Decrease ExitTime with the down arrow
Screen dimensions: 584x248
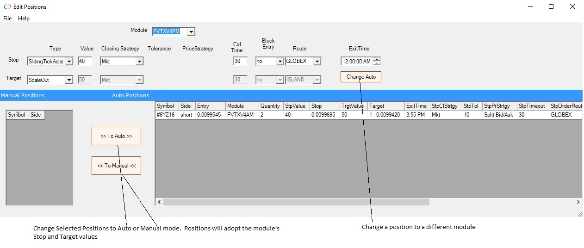coord(377,63)
